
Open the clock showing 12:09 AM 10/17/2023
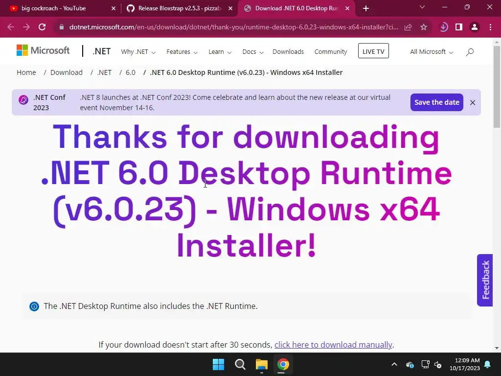pos(465,364)
